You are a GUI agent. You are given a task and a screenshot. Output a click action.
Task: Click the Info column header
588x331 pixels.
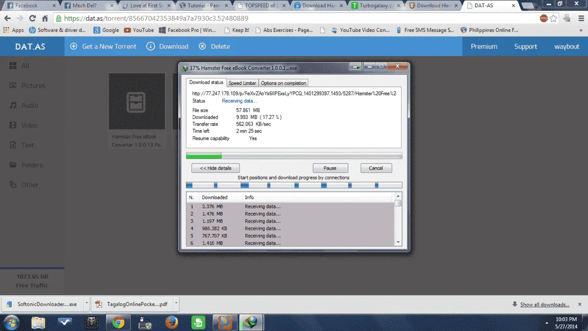tap(249, 197)
